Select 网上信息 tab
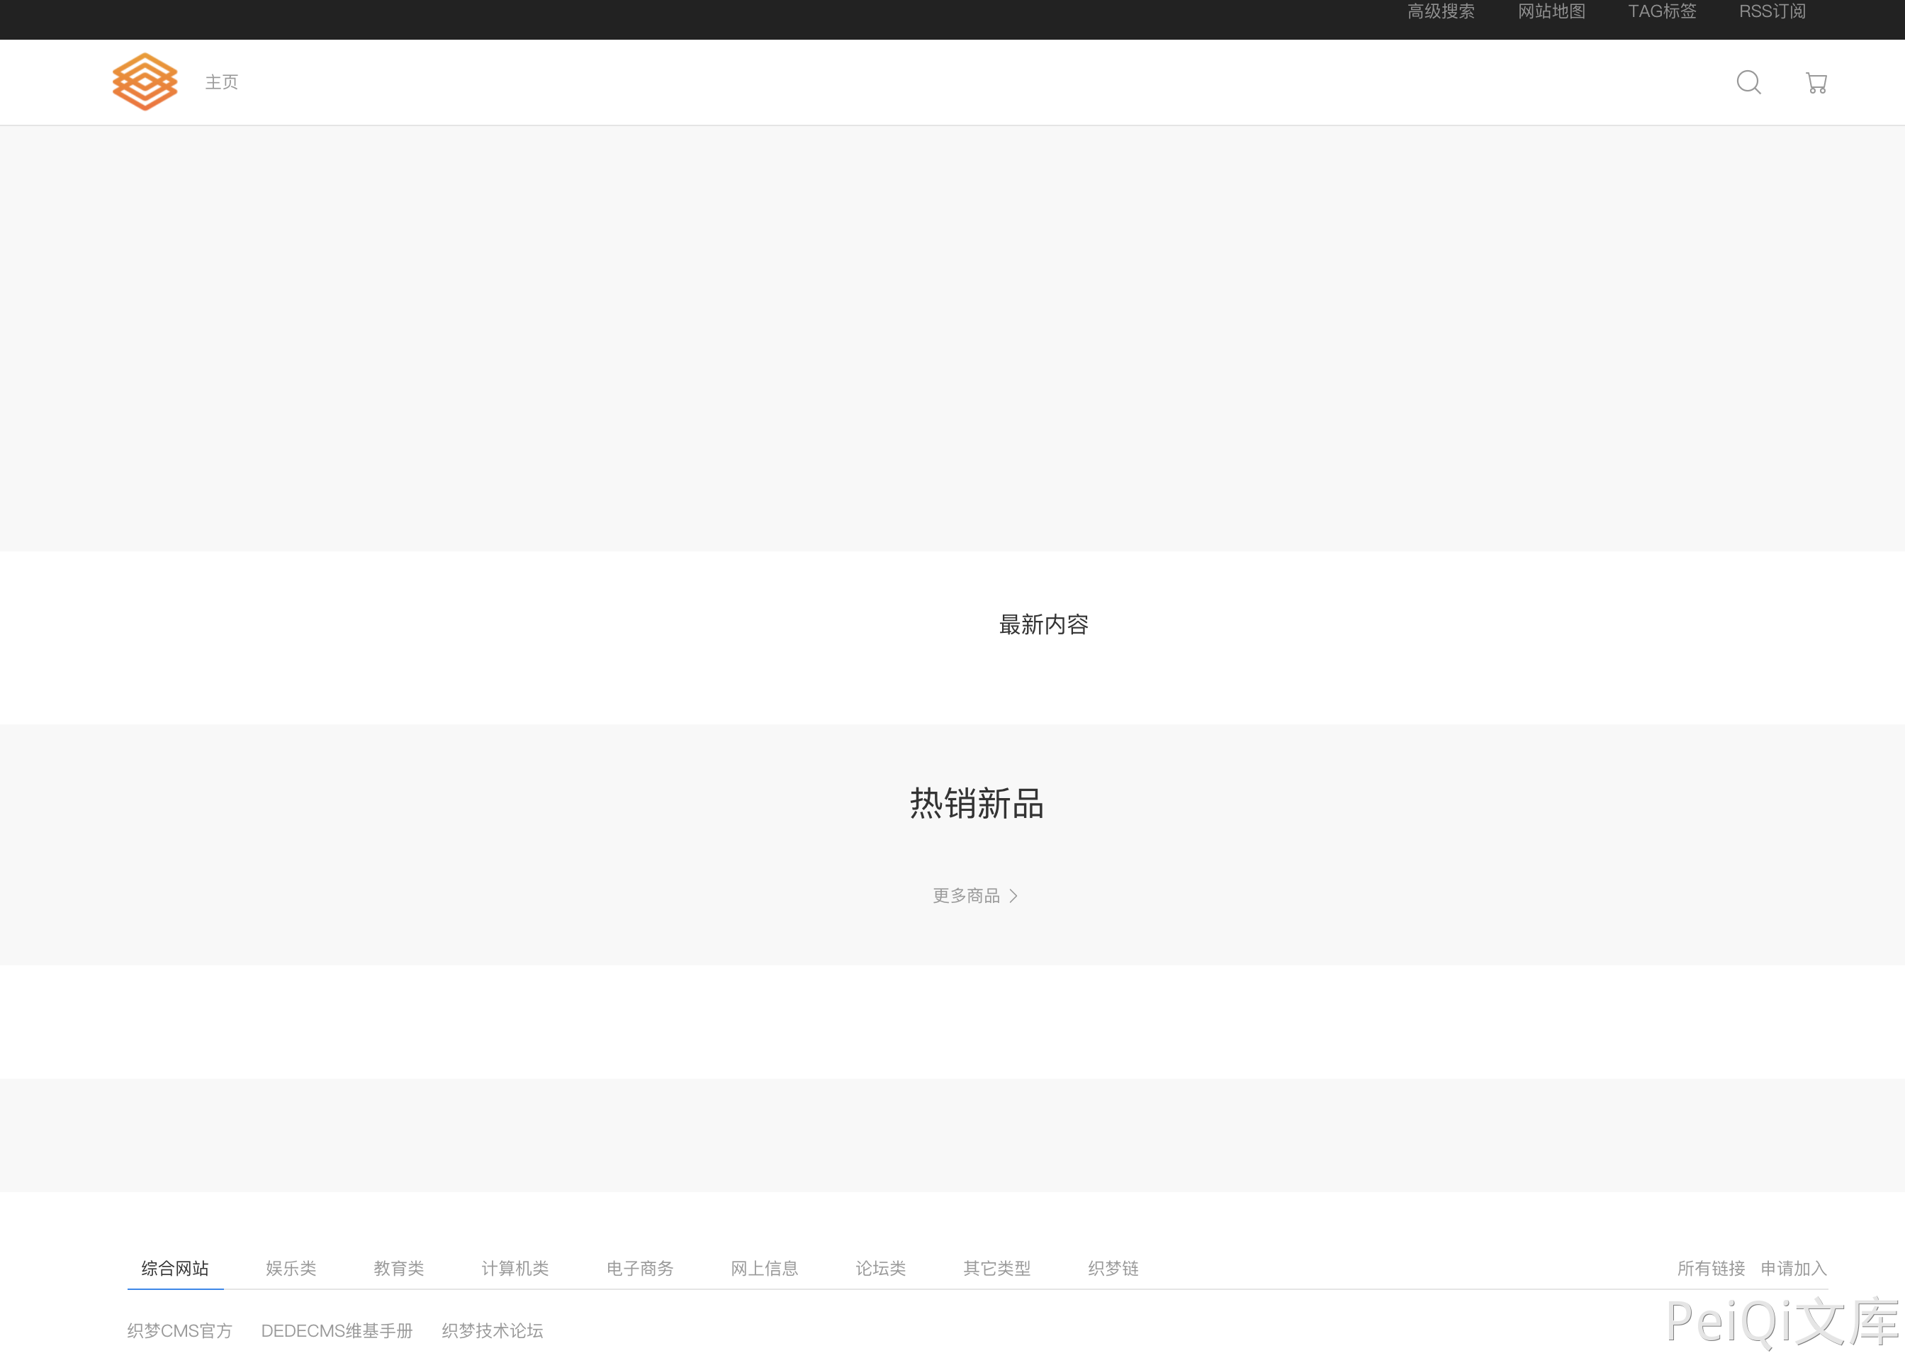Image resolution: width=1905 pixels, height=1358 pixels. pos(764,1268)
